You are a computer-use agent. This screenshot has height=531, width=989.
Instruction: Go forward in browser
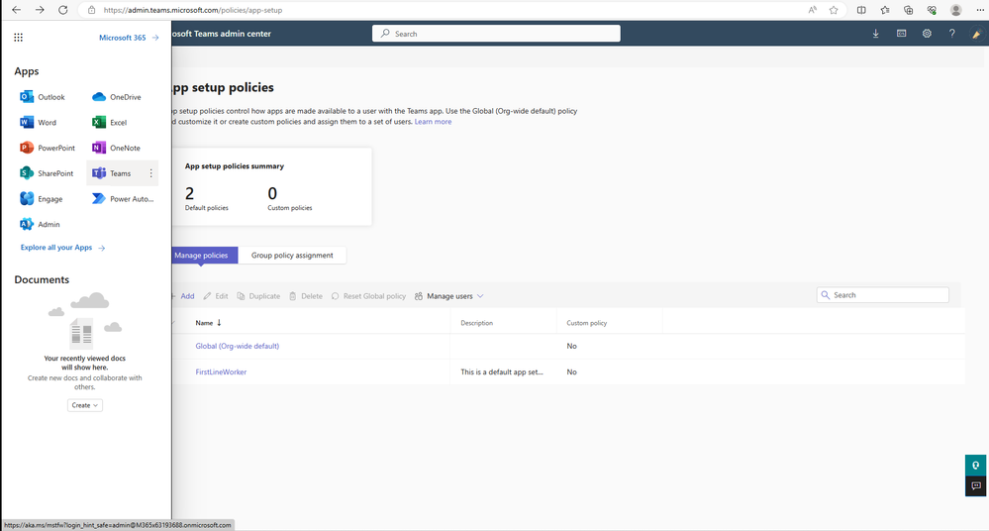[40, 10]
